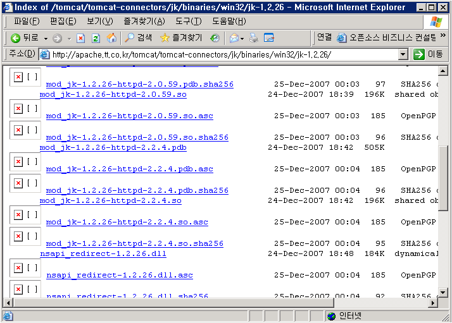Go back with the 뒤로 button
452x323 pixels.
(x=24, y=38)
